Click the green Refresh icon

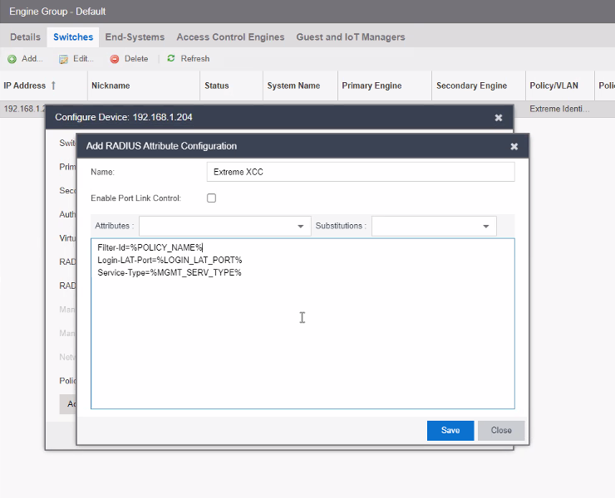[171, 59]
